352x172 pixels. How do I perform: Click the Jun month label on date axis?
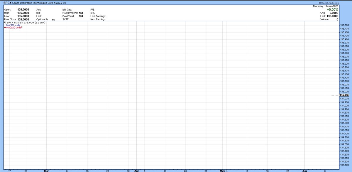304,170
